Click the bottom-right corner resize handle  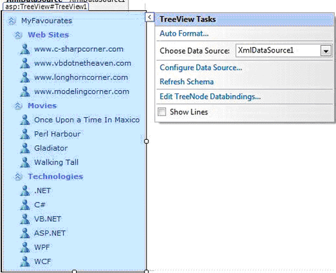pyautogui.click(x=146, y=271)
